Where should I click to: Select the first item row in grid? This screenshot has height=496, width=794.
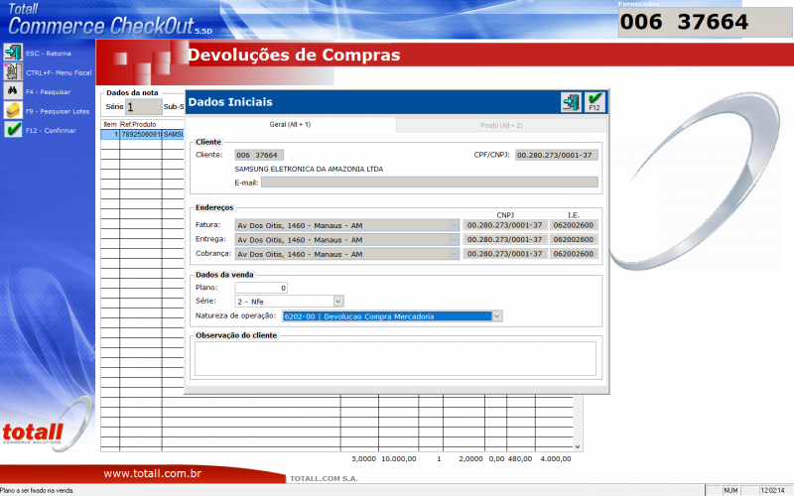click(141, 134)
